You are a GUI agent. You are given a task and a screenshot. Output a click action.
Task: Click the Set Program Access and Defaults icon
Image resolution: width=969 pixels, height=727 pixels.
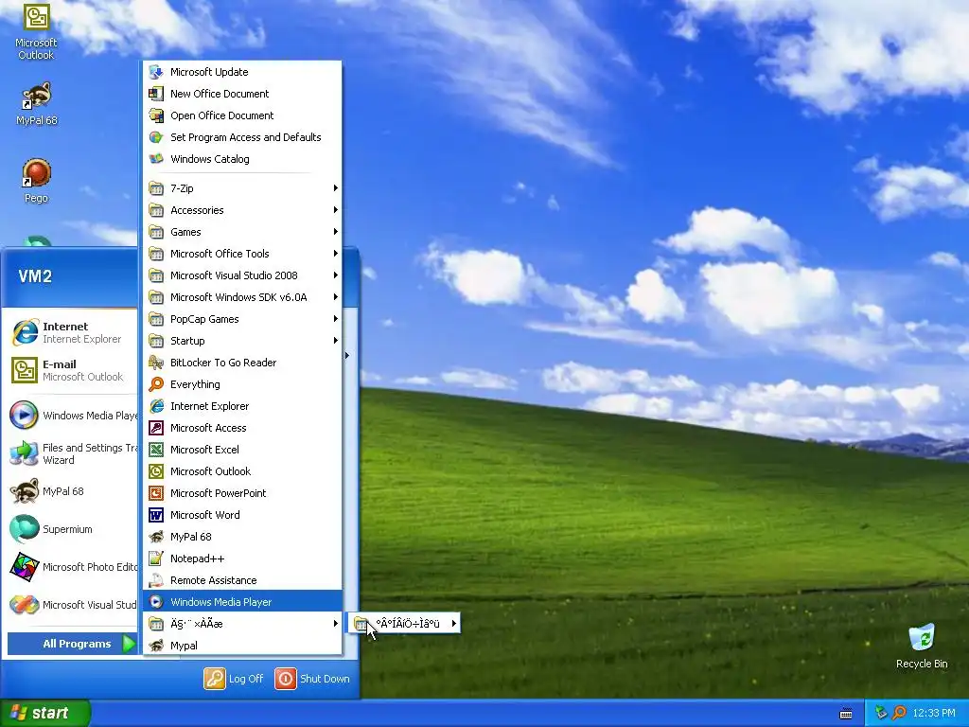click(156, 137)
